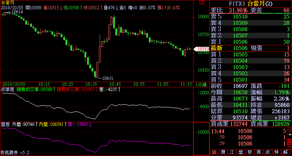Switch to the 成 tab

[268, 152]
